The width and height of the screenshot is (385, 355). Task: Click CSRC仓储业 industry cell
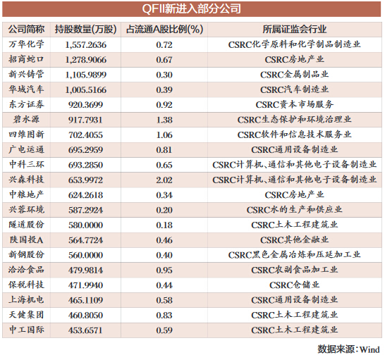click(295, 285)
